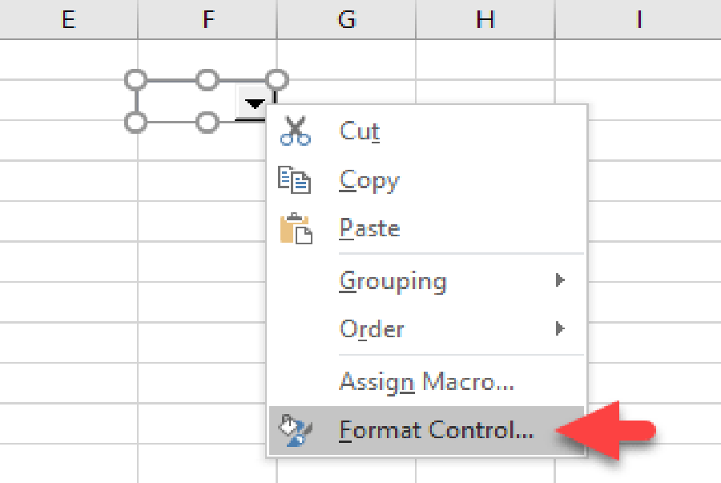Select Cut from the context menu
The height and width of the screenshot is (483, 721).
point(426,131)
